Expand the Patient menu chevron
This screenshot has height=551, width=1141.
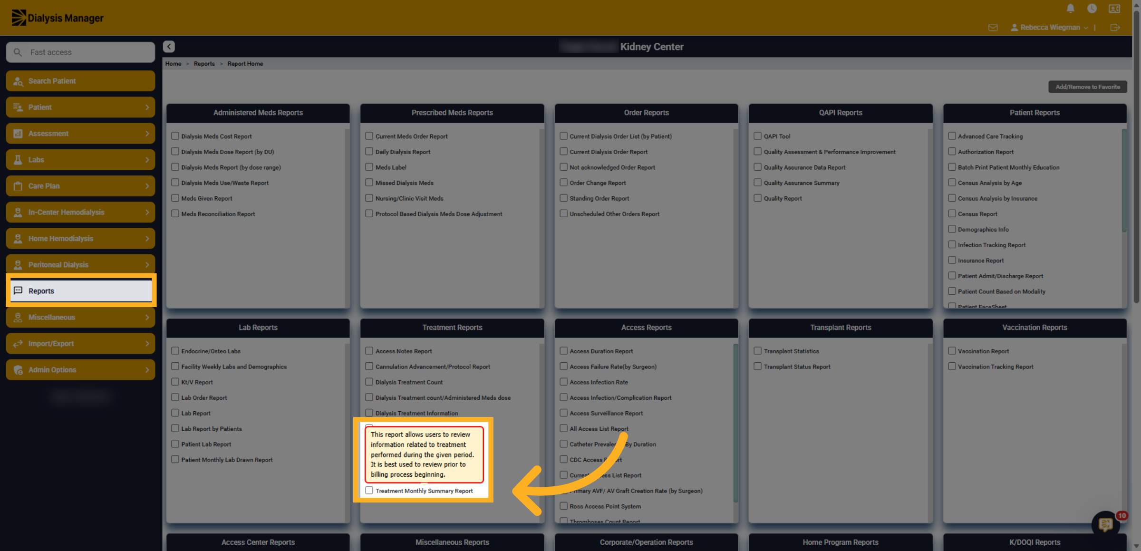tap(147, 107)
